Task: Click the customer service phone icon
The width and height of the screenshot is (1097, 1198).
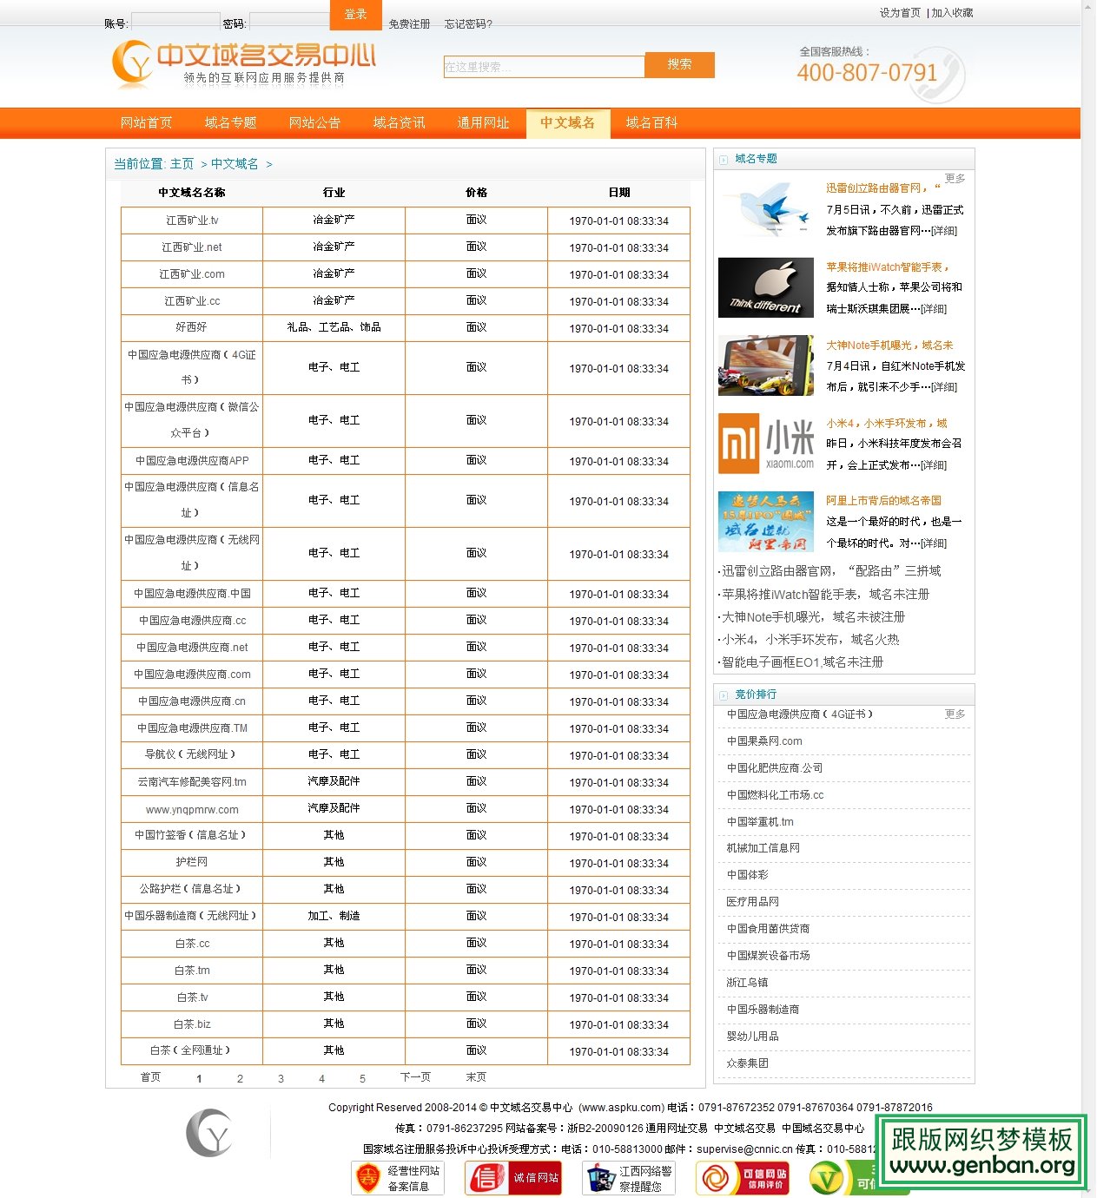Action: pyautogui.click(x=940, y=76)
